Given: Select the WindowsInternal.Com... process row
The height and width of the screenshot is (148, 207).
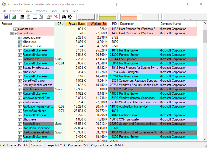Looking at the screenshot, I should pyautogui.click(x=98, y=98).
